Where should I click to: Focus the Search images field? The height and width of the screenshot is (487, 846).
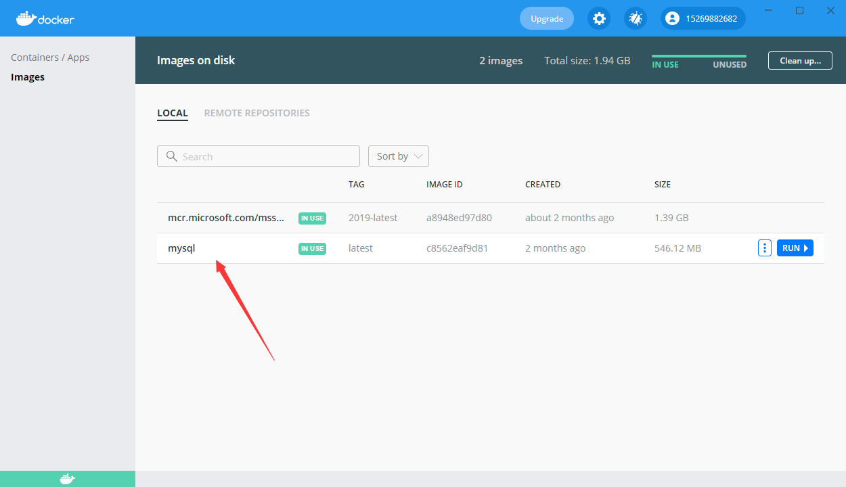point(259,156)
